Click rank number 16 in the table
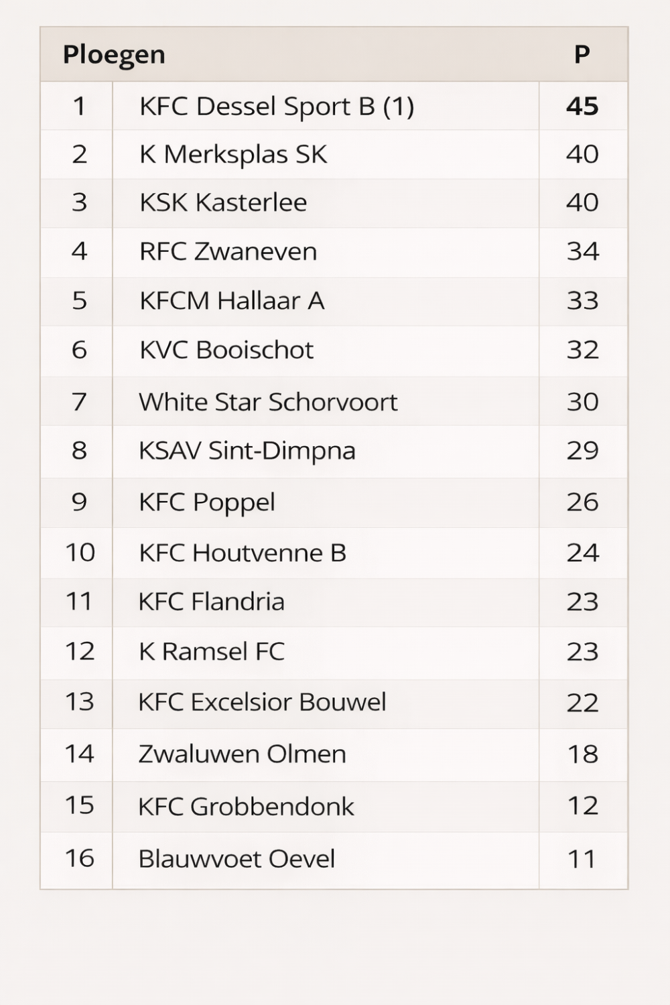Viewport: 670px width, 1005px height. pyautogui.click(x=79, y=858)
